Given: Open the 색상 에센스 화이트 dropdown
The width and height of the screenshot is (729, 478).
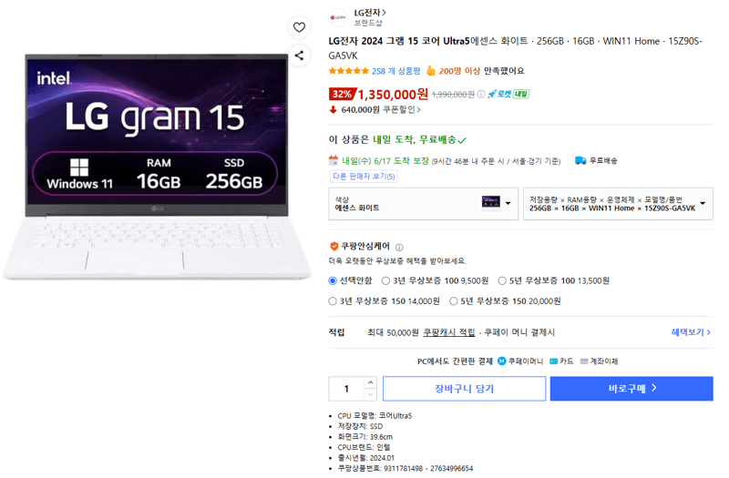Looking at the screenshot, I should pos(423,203).
